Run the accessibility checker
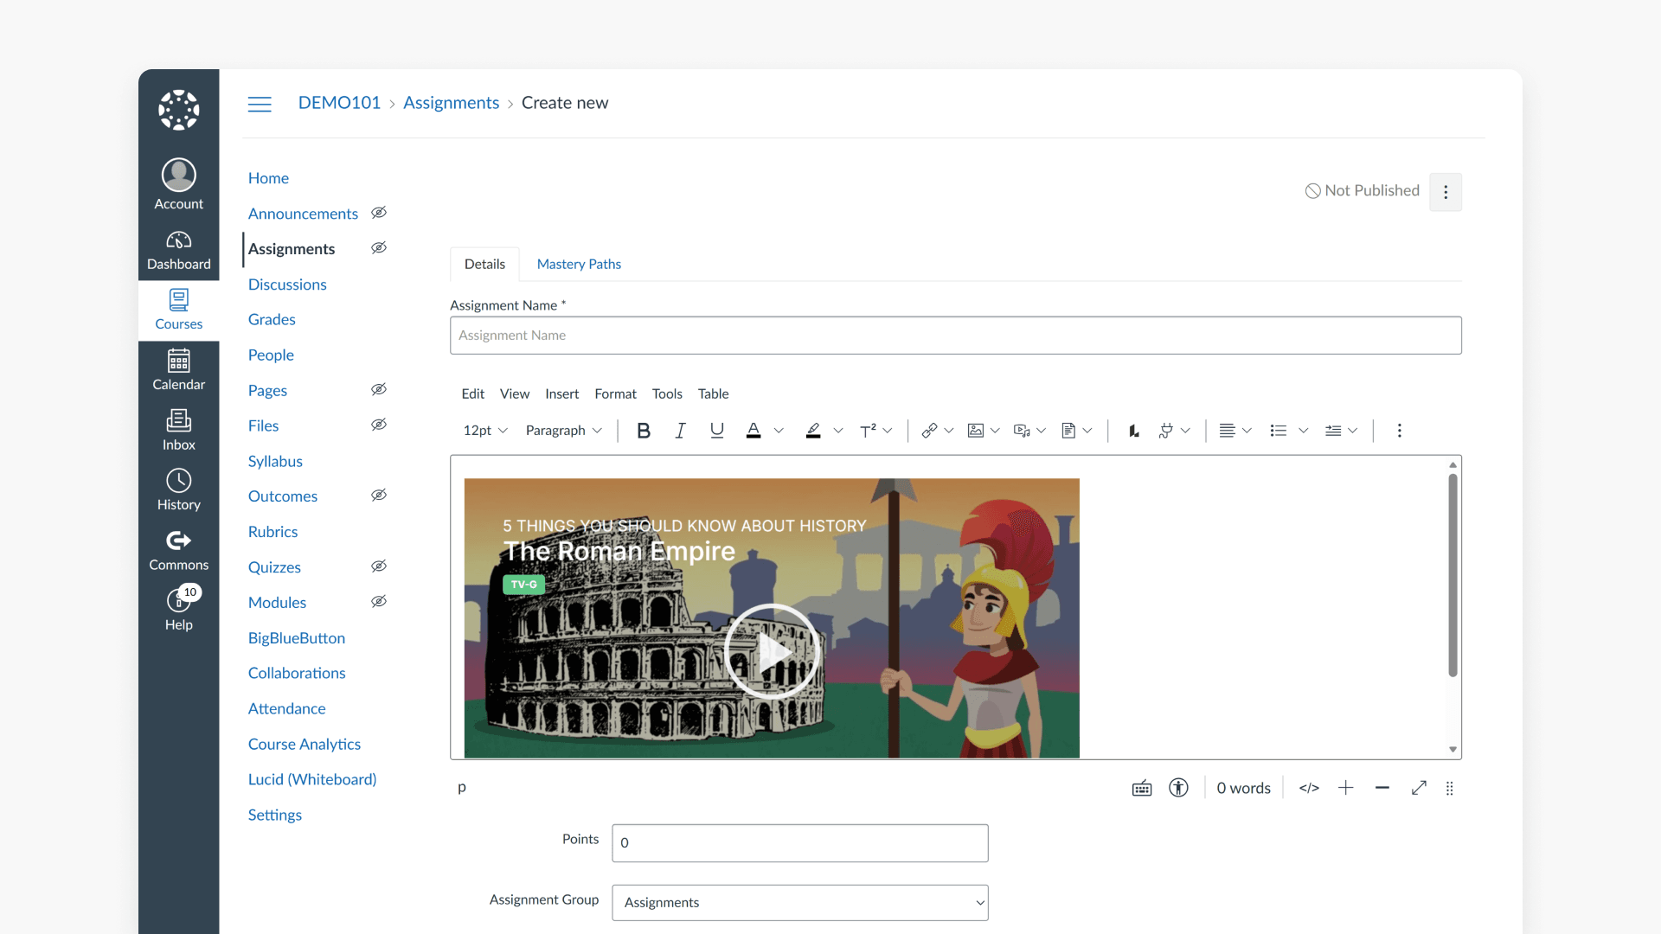Viewport: 1661px width, 934px height. click(x=1179, y=788)
